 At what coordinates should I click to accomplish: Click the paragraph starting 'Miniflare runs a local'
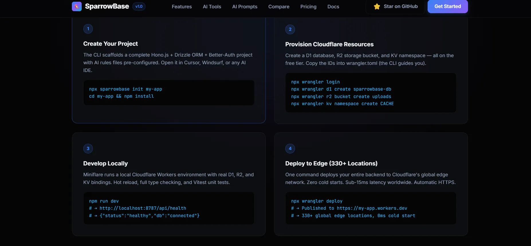(169, 179)
